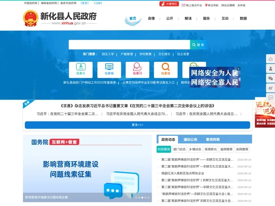This screenshot has width=275, height=206.
Task: Open 2024-09-13 news 紫鹊界梯田对话世界 农耕文化交流互鉴大会
Action: (197, 201)
